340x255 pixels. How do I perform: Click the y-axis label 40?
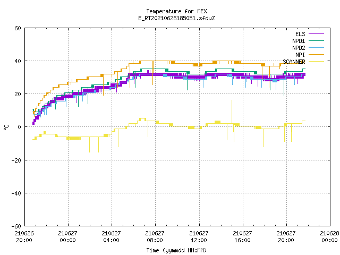pyautogui.click(x=18, y=61)
